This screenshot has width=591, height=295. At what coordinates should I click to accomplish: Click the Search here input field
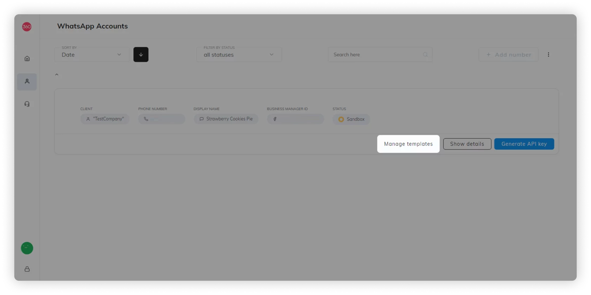click(x=380, y=55)
